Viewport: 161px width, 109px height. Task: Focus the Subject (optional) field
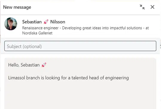click(80, 46)
